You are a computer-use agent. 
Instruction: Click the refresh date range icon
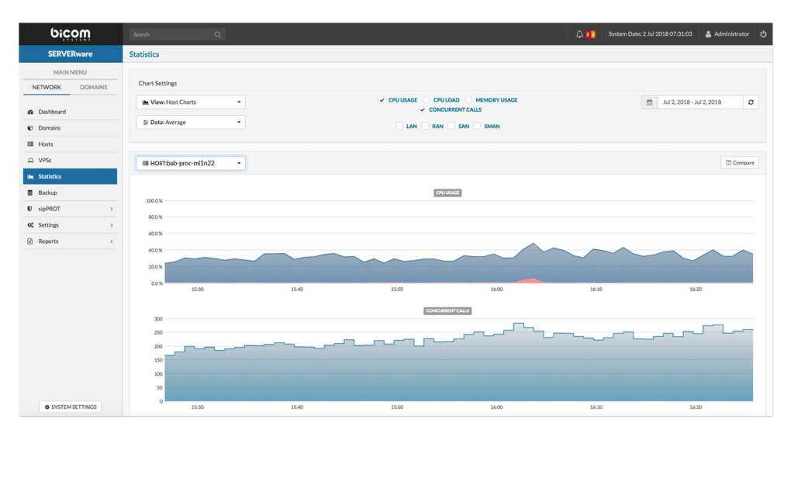pos(751,102)
